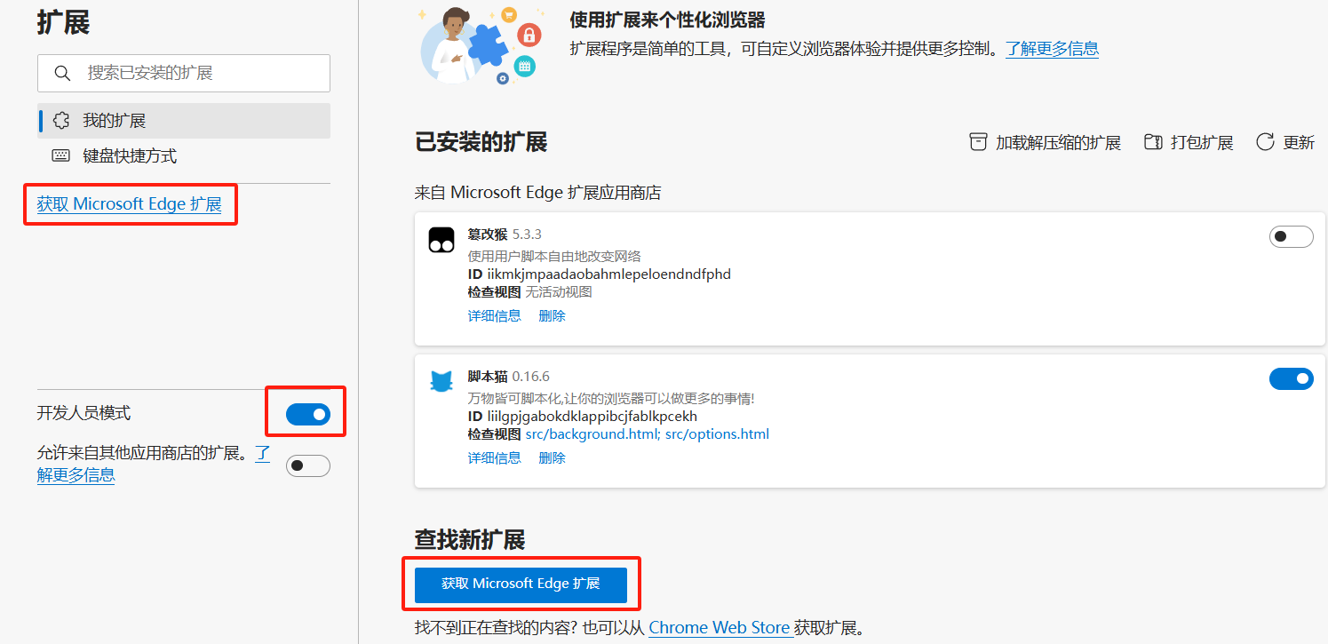Image resolution: width=1328 pixels, height=644 pixels.
Task: Click 使用用户脚本自由地改变网络 description
Action: click(554, 257)
